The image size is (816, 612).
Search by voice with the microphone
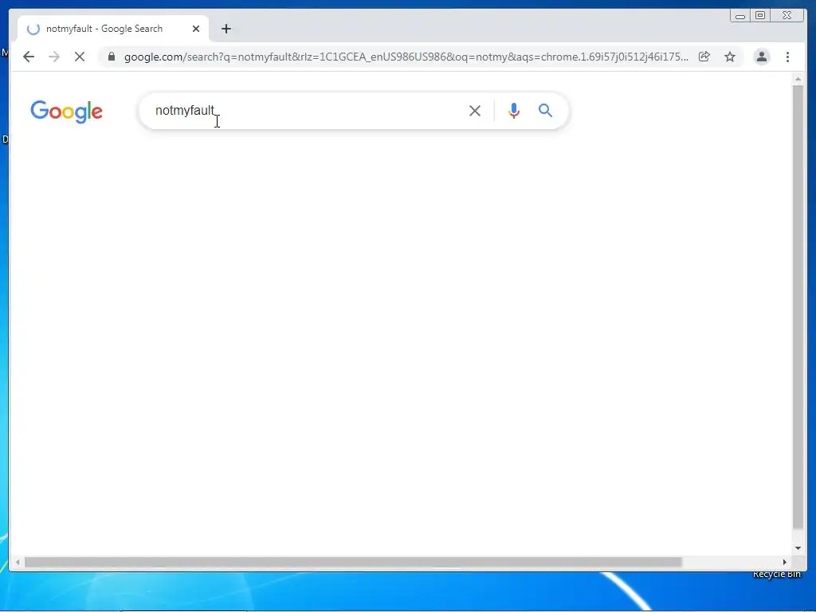tap(514, 110)
